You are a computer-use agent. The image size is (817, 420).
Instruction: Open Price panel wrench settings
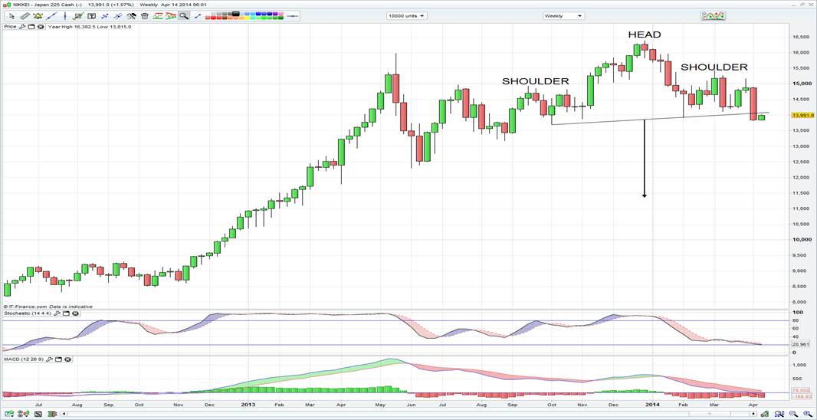(22, 27)
